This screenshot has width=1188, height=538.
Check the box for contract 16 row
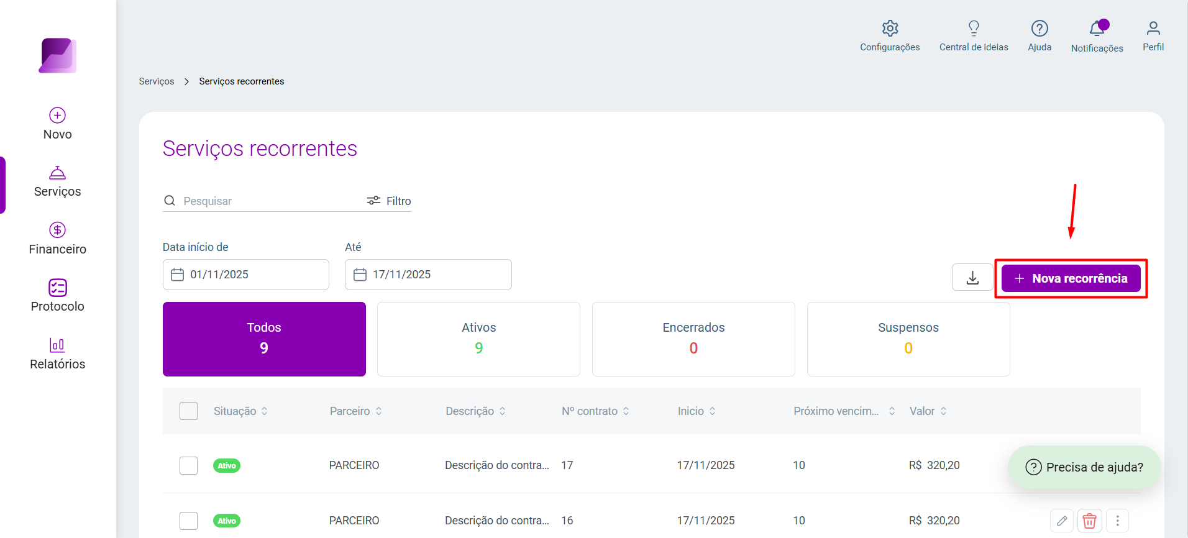(x=188, y=521)
